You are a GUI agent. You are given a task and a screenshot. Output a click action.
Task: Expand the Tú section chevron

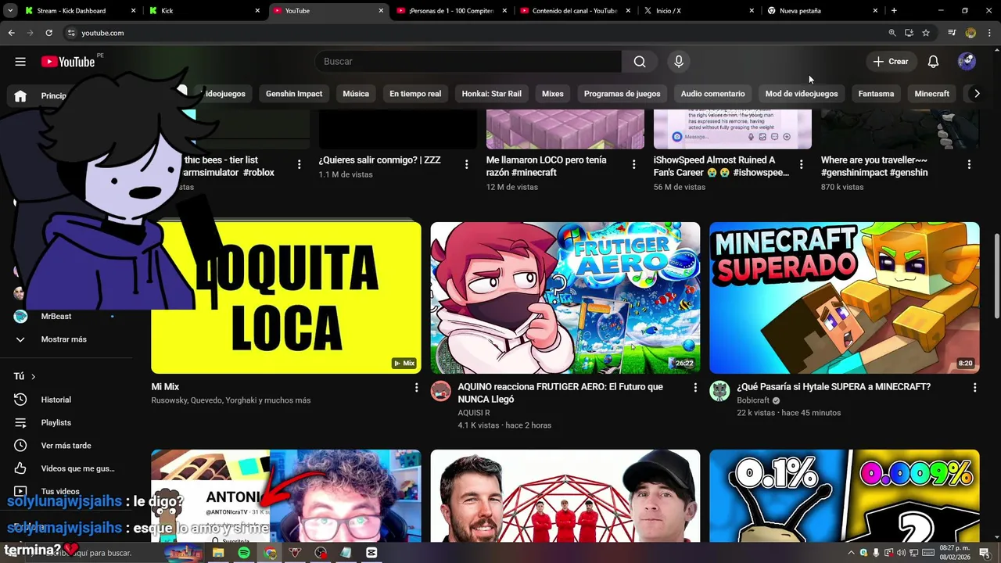pyautogui.click(x=33, y=377)
